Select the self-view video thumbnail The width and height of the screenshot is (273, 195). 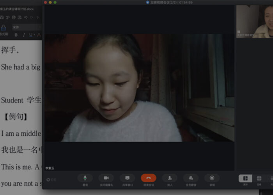coord(255,21)
